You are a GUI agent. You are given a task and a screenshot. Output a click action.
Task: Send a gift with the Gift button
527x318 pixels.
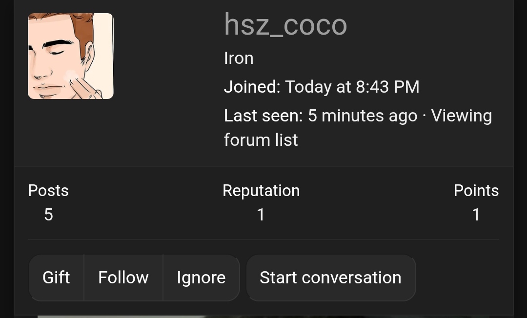tap(56, 278)
